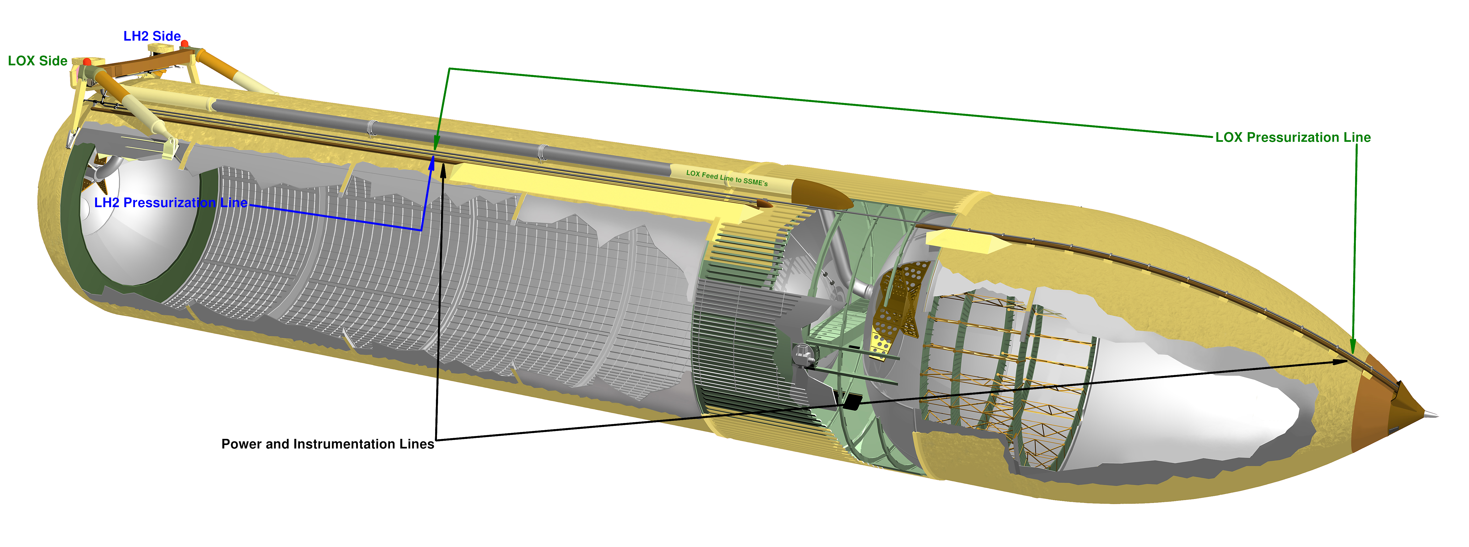The height and width of the screenshot is (547, 1469).
Task: Click the 'LOX Feed Line to SSME's' text
Action: pyautogui.click(x=727, y=178)
